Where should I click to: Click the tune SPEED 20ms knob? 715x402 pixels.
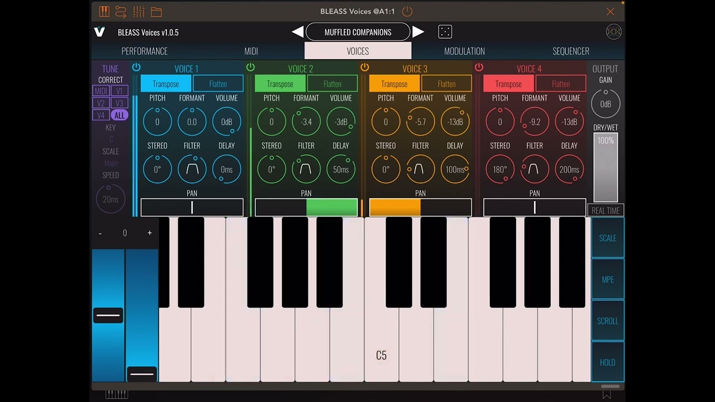tap(111, 199)
